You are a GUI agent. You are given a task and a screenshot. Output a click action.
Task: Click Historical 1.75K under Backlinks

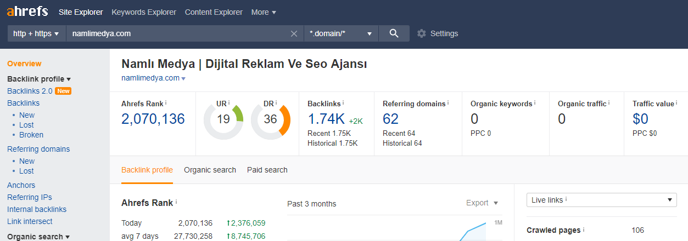point(332,143)
